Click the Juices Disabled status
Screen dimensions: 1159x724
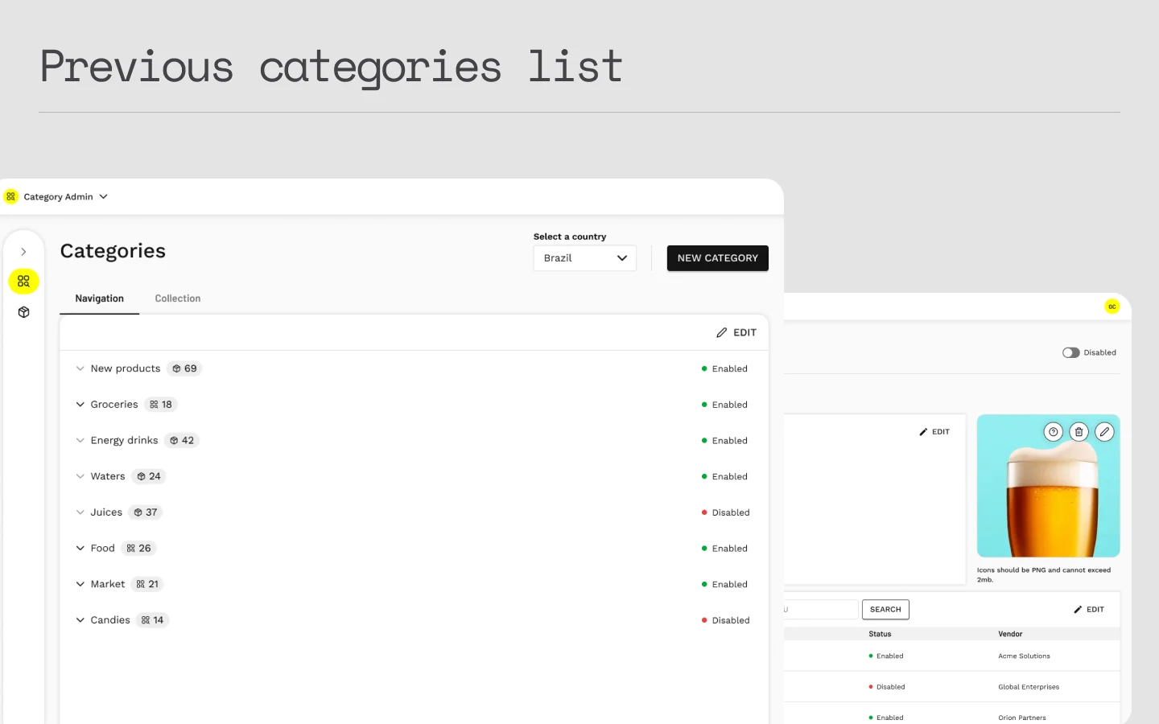point(725,512)
